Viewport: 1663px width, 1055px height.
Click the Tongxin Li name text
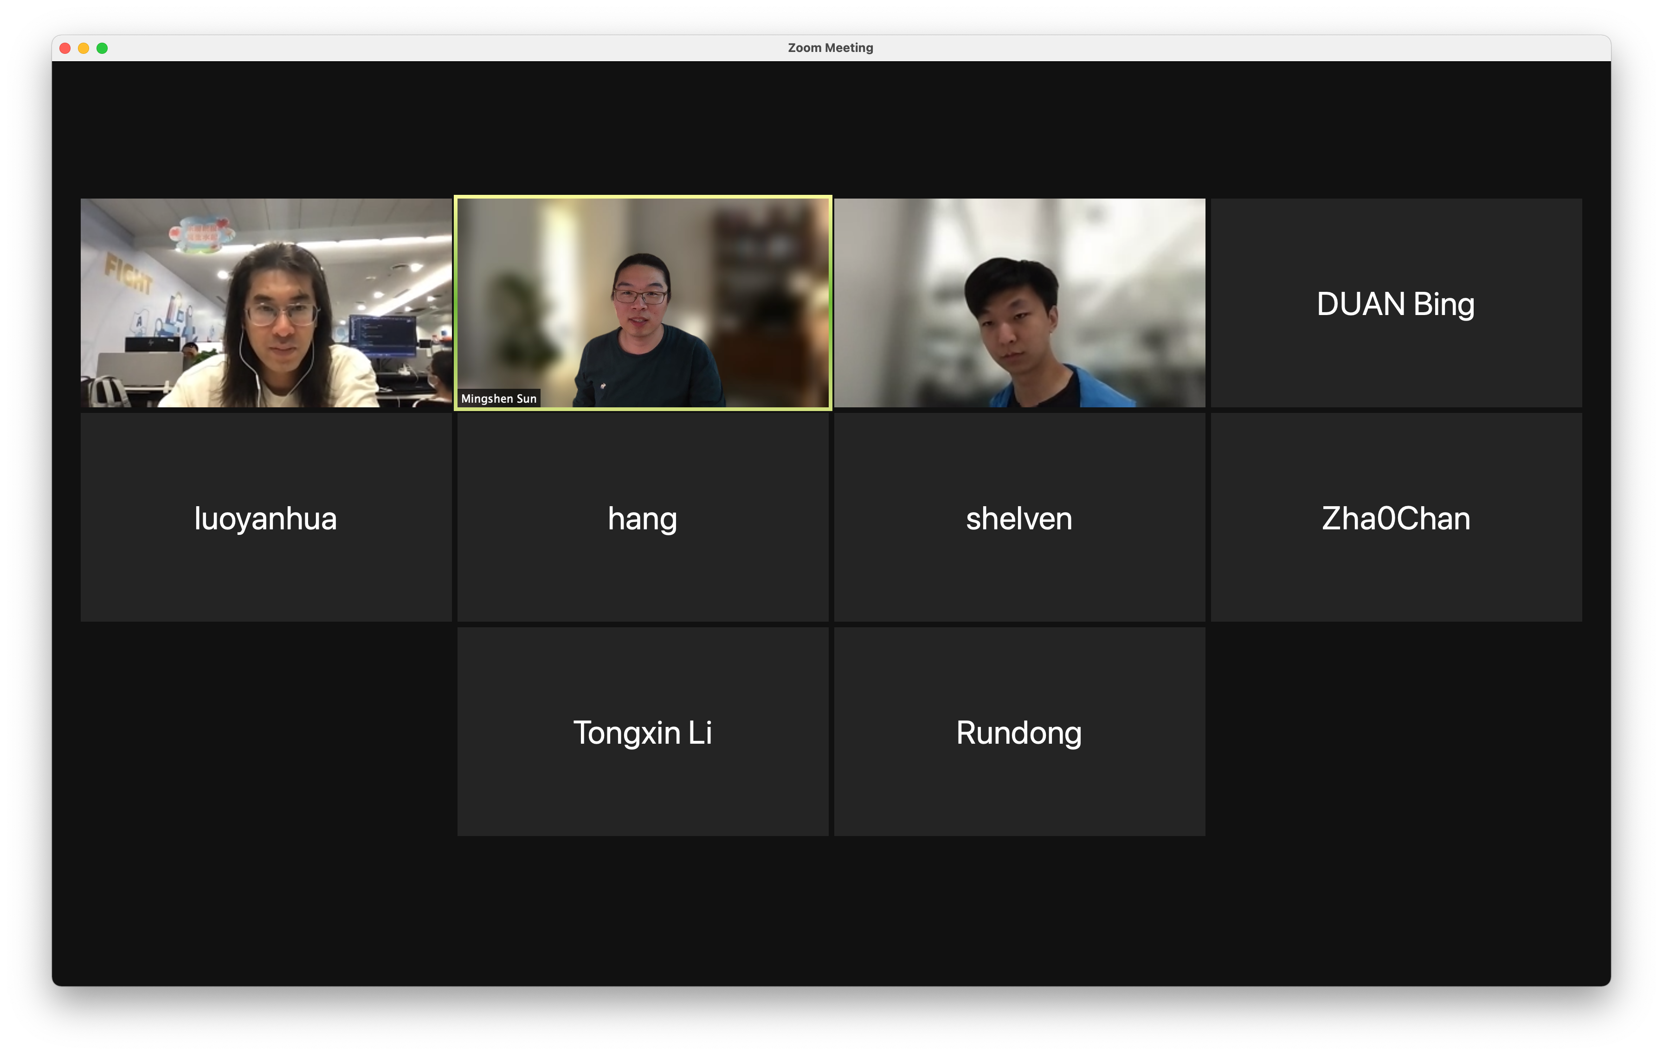pyautogui.click(x=642, y=733)
